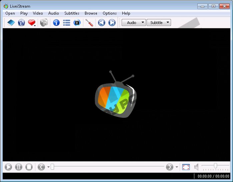Maximize the LiveiStream window
The image size is (233, 182).
click(213, 6)
